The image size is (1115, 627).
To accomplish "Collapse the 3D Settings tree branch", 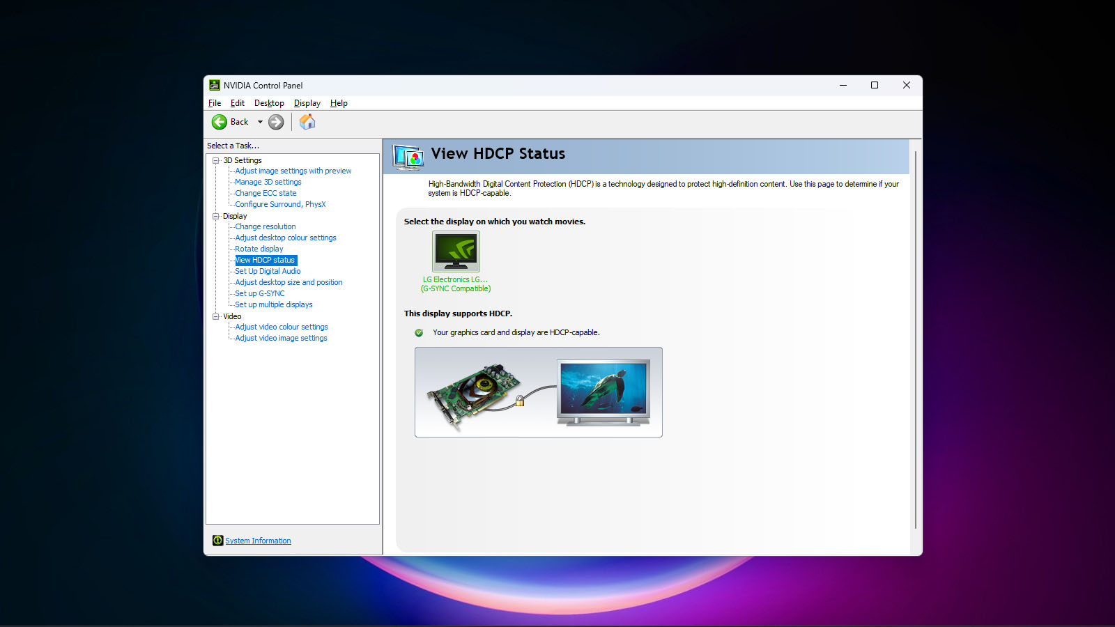I will 216,160.
